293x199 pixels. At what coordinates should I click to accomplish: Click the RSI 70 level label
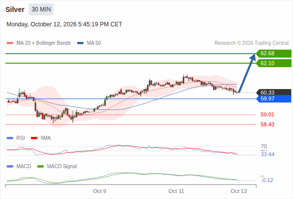pyautogui.click(x=264, y=146)
